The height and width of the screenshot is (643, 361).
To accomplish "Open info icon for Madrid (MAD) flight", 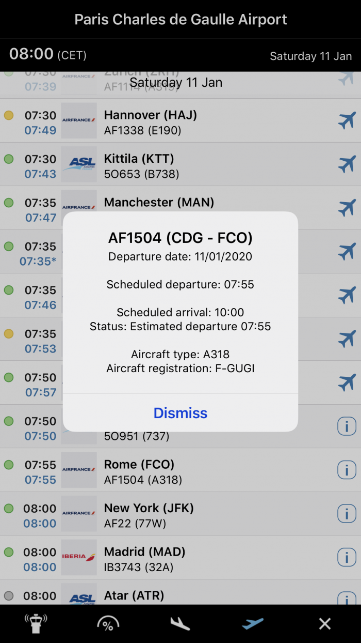I will click(x=347, y=558).
